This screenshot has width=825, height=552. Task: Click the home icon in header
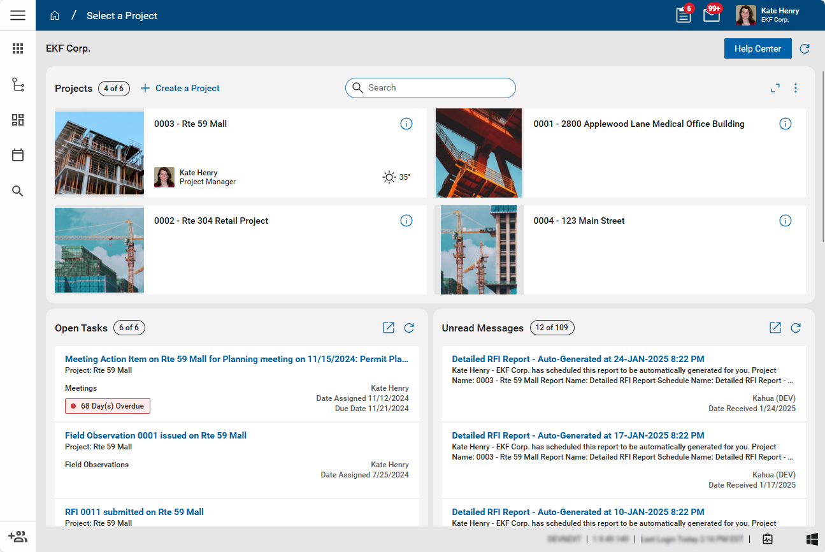point(55,16)
